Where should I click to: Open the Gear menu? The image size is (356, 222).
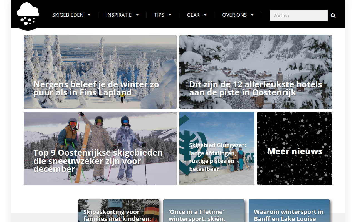tap(193, 15)
